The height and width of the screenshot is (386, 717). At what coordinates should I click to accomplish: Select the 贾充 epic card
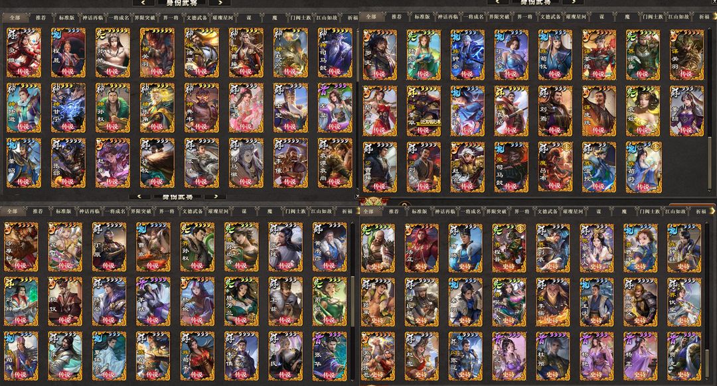(684, 357)
